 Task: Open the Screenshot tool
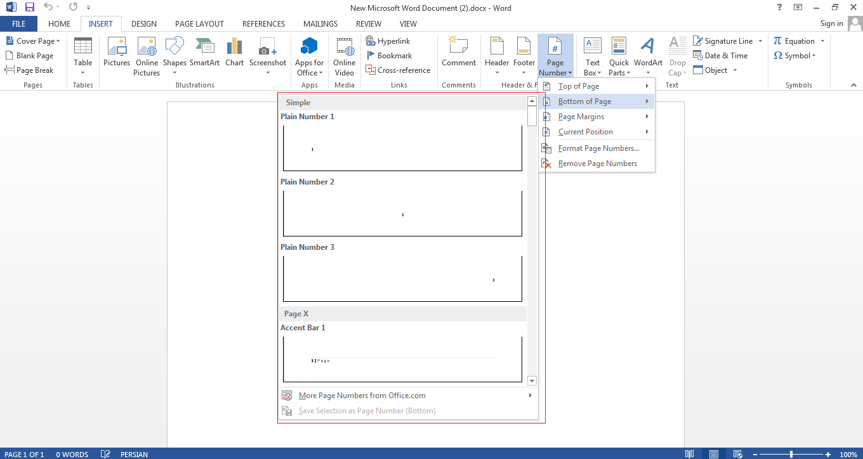pos(268,56)
